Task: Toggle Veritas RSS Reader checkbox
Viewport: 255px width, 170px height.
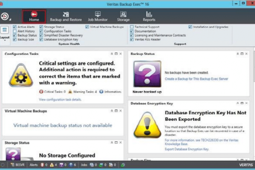Action: coord(132,39)
